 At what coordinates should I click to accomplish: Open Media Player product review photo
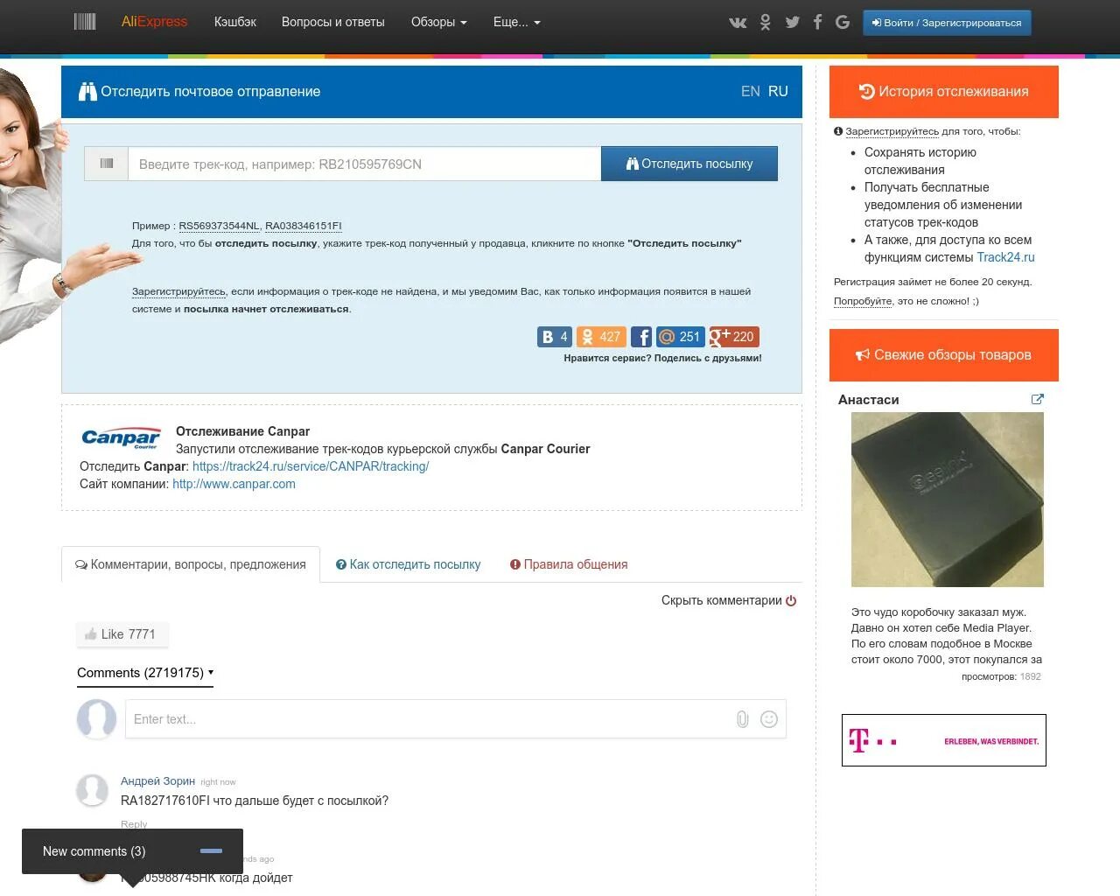pos(948,500)
